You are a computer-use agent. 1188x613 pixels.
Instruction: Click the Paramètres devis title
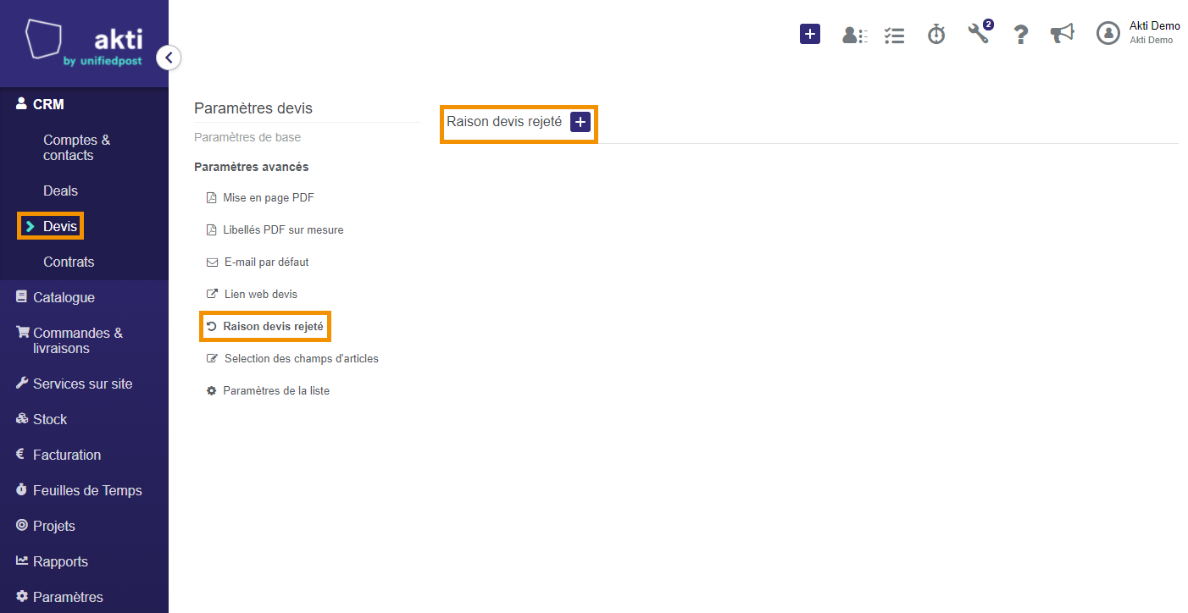pos(253,108)
